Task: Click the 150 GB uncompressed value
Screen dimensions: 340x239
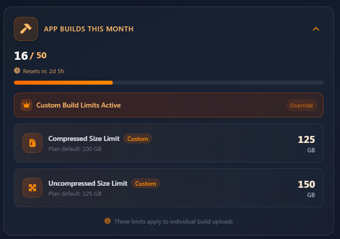Action: [x=306, y=188]
